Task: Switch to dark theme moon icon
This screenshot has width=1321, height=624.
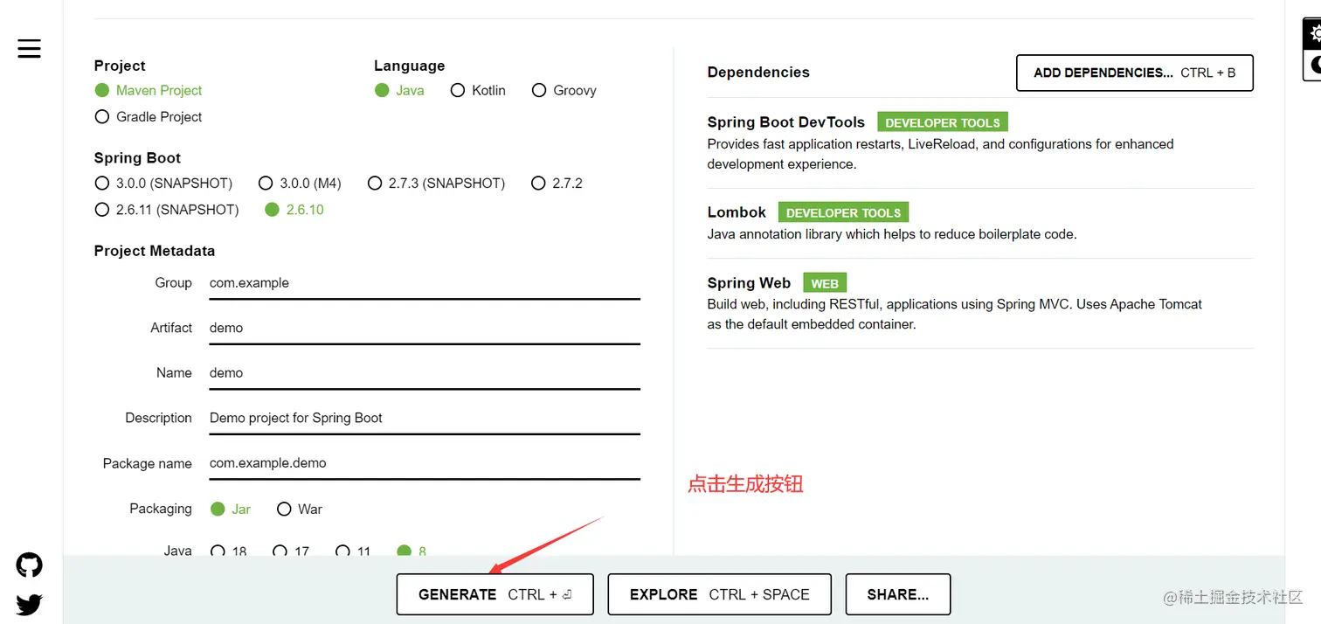Action: [x=1313, y=64]
